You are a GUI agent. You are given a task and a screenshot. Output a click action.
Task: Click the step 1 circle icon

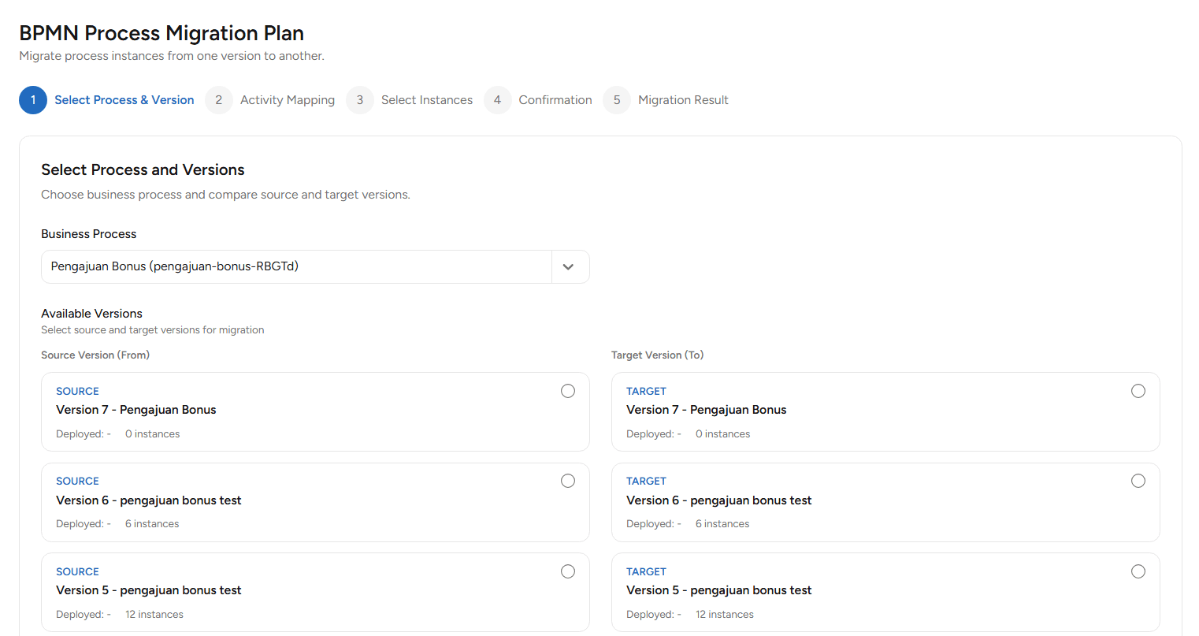[x=33, y=100]
